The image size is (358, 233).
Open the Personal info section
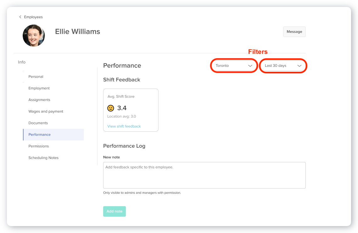click(x=36, y=77)
